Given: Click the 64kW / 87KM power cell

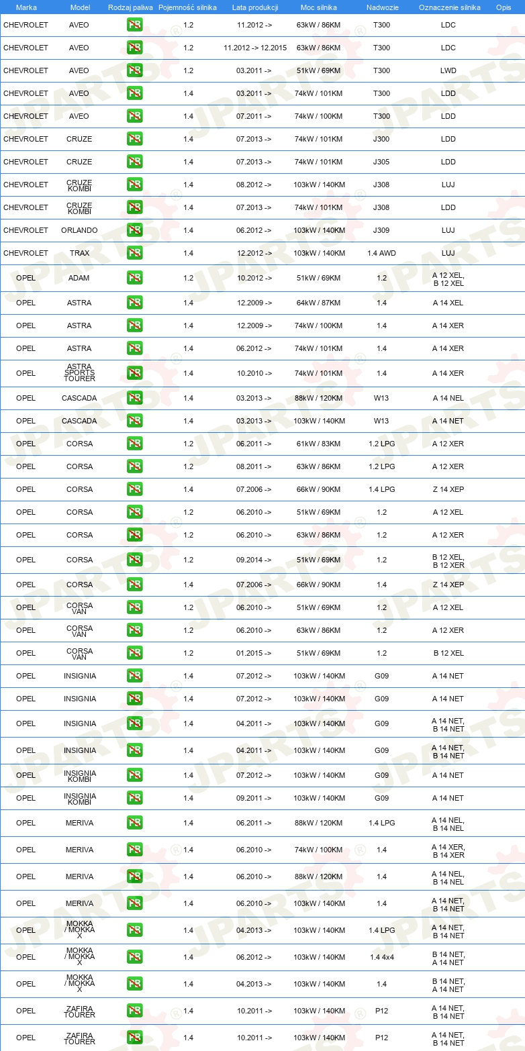Looking at the screenshot, I should pyautogui.click(x=319, y=303).
